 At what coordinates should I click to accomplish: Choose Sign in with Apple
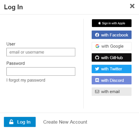tap(112, 23)
